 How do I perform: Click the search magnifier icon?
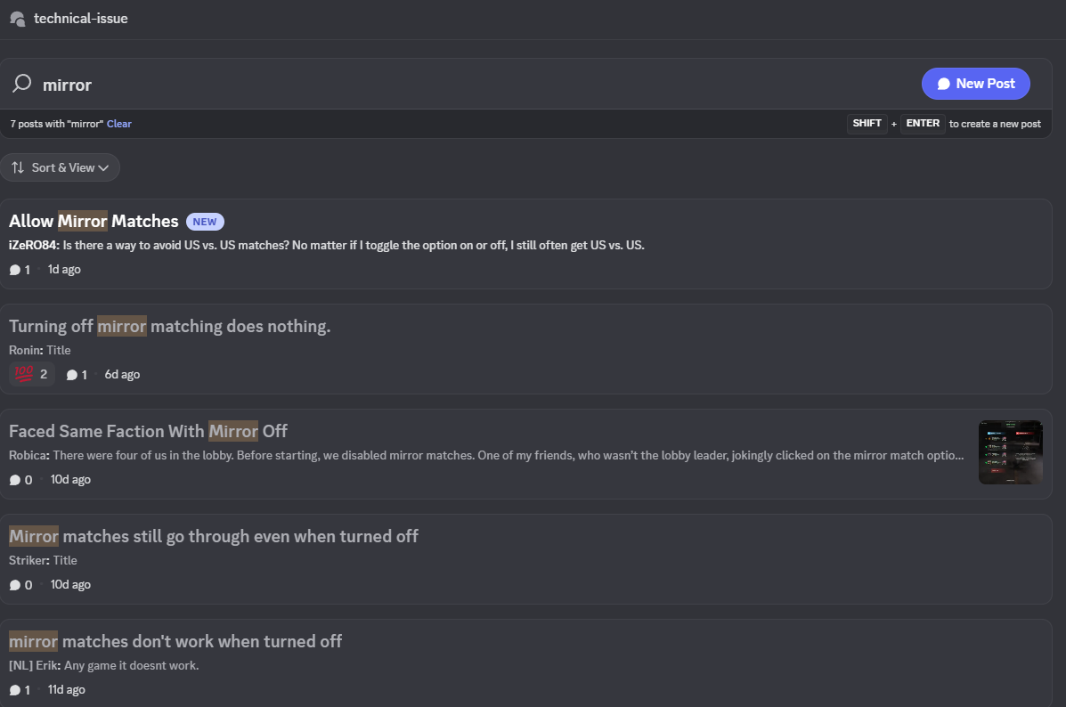coord(21,84)
